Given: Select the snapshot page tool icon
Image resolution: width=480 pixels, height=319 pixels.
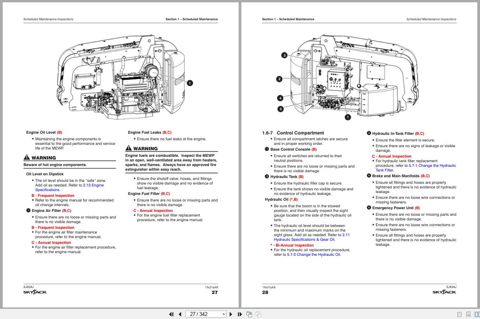Looking at the screenshot, I should click(249, 314).
